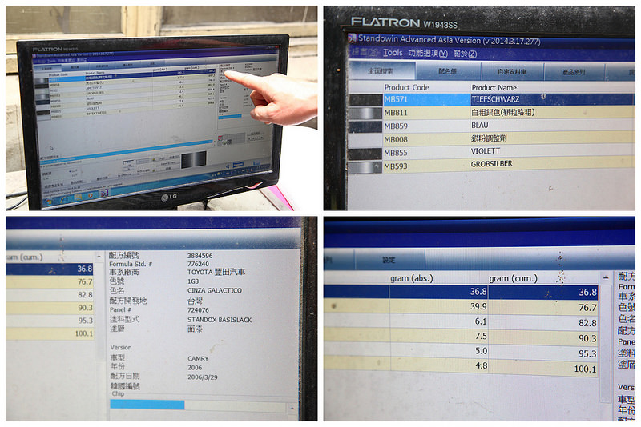Click the Formula Std. value 776240

click(x=198, y=264)
